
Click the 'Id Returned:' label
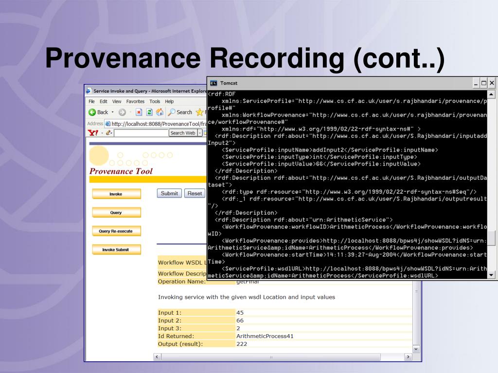pyautogui.click(x=176, y=336)
